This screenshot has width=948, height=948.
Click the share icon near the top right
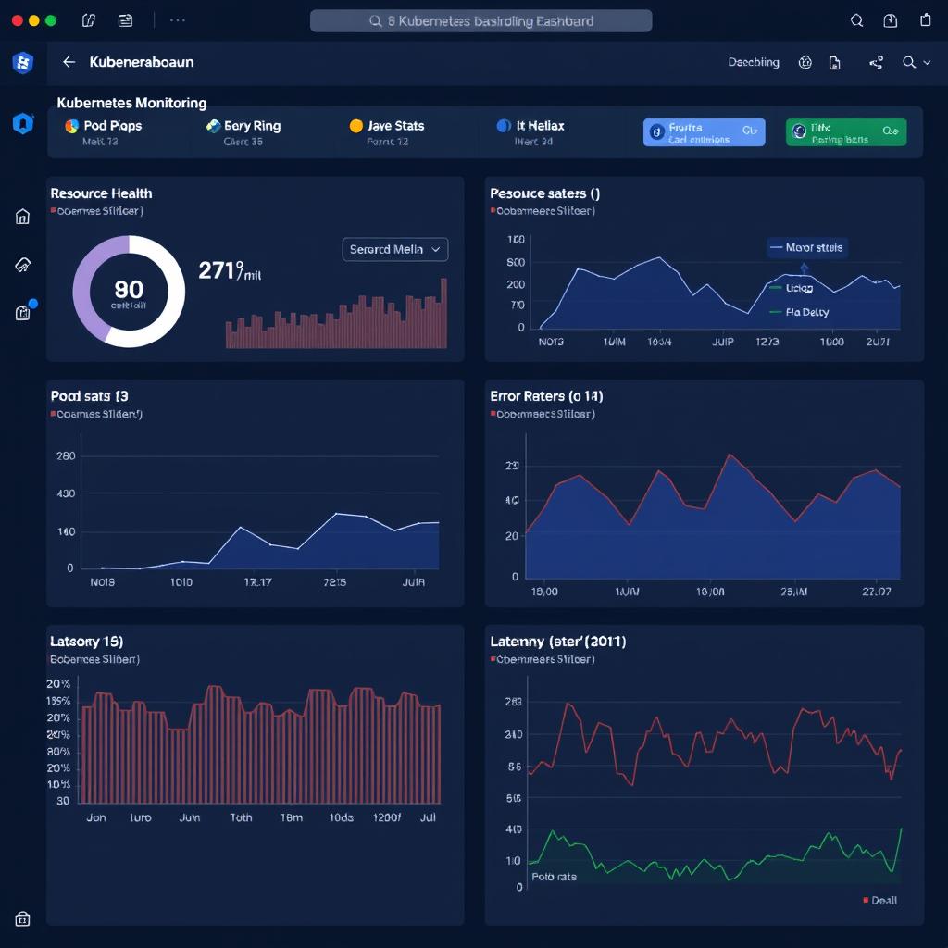tap(876, 63)
